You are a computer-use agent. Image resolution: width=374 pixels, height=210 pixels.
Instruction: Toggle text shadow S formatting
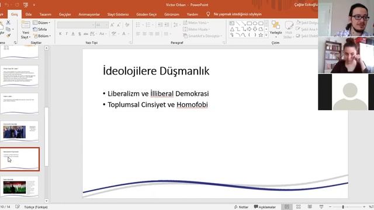79,34
